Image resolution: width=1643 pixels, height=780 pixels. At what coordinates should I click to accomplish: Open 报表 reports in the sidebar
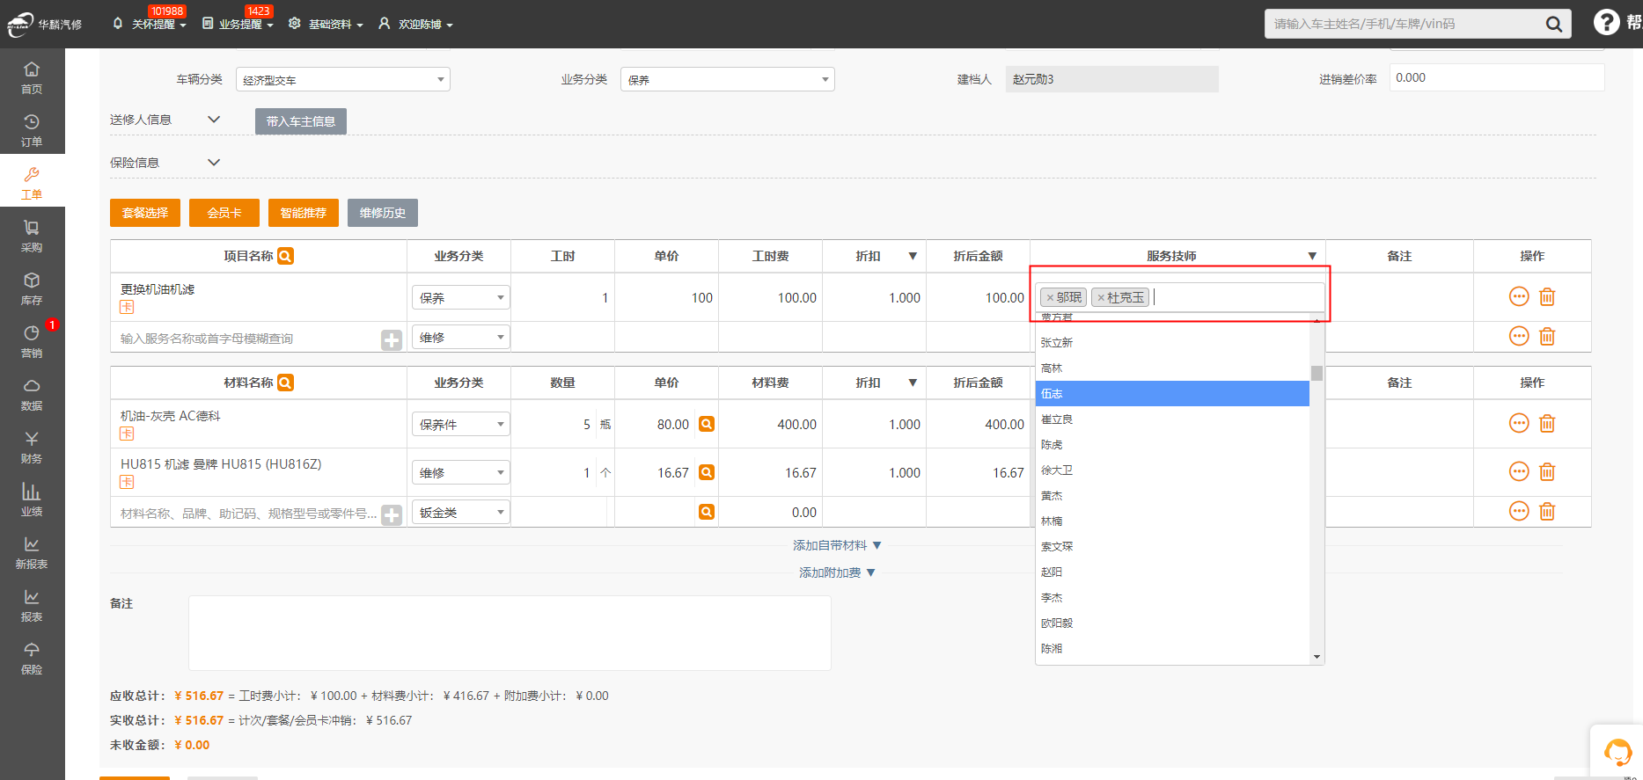click(x=32, y=605)
